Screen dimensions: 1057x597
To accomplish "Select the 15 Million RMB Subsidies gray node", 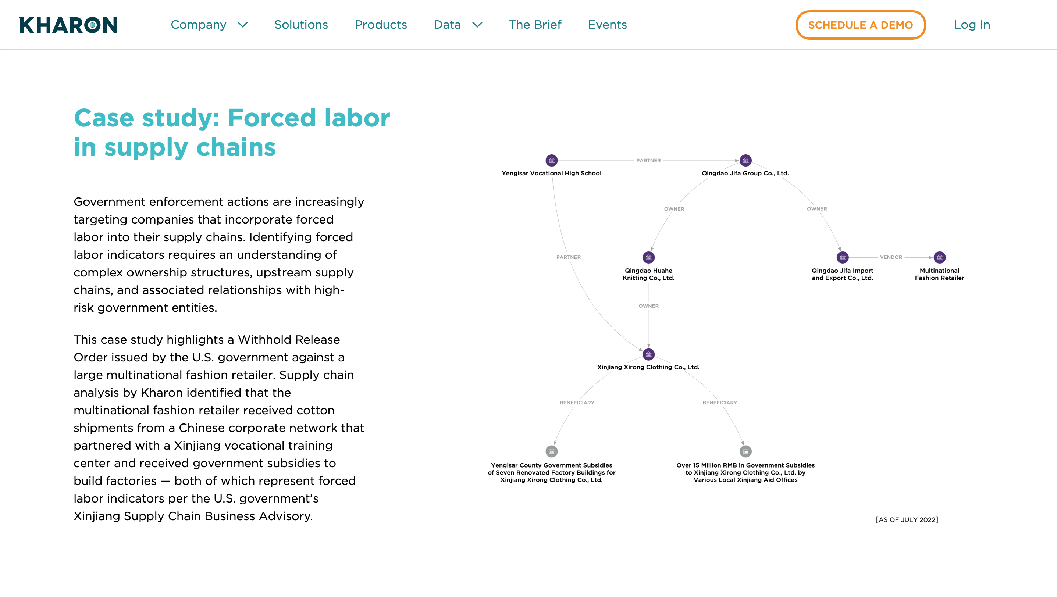I will click(x=745, y=451).
